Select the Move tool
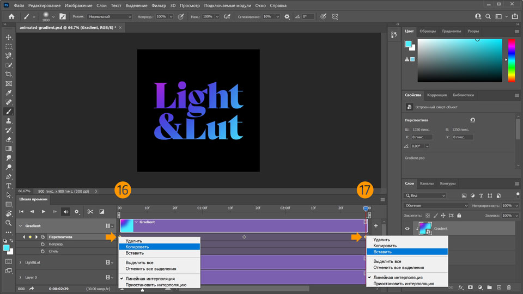Screen dimensions: 523x294 click(9, 37)
